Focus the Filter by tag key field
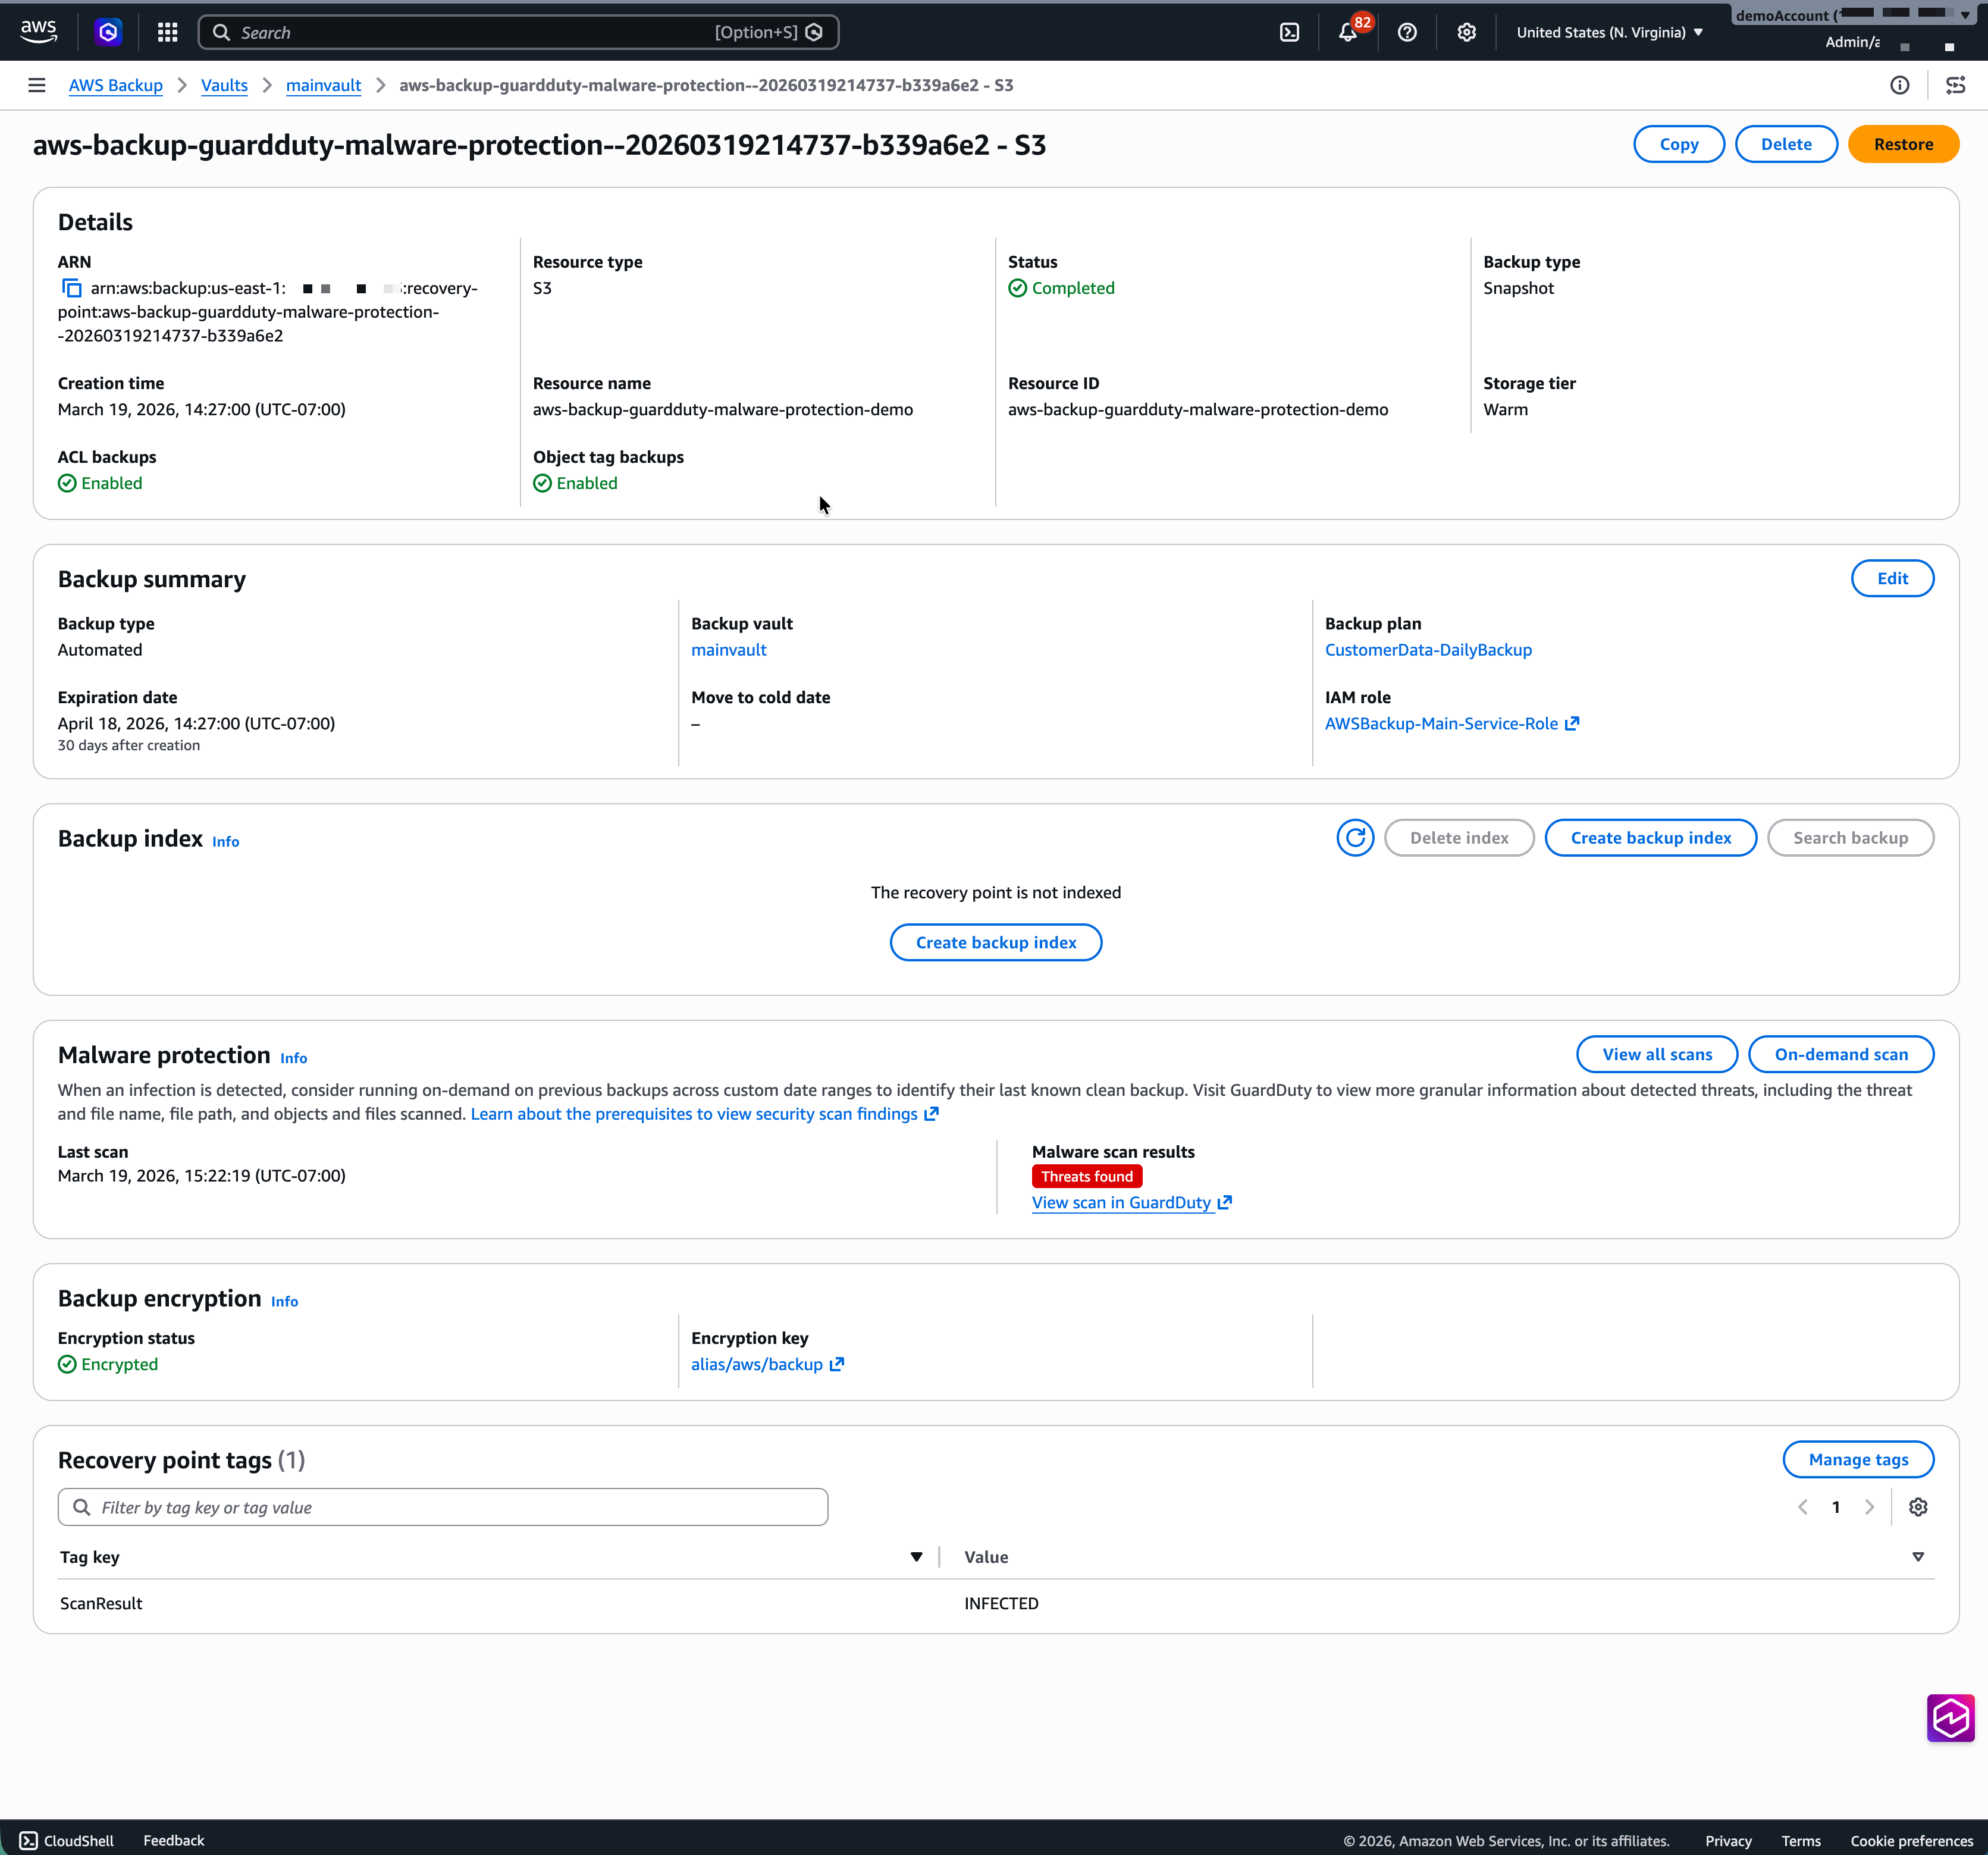1988x1855 pixels. coord(443,1507)
